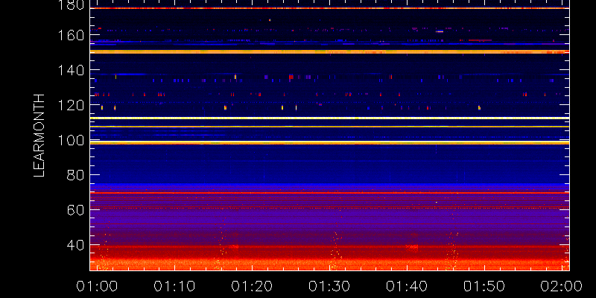Click the 120 frequency axis label
The image size is (596, 298).
point(71,105)
